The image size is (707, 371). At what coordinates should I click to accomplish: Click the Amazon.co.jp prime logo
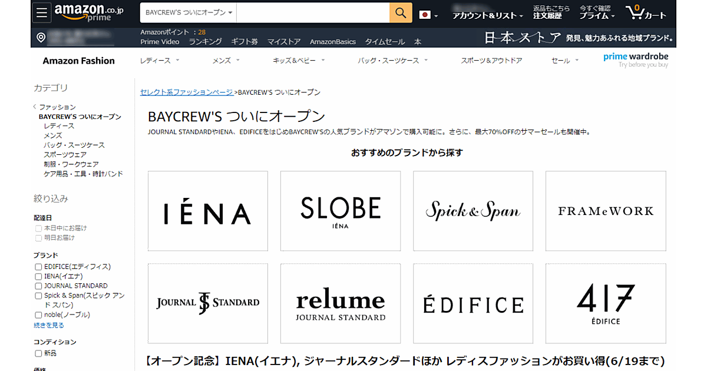click(89, 14)
